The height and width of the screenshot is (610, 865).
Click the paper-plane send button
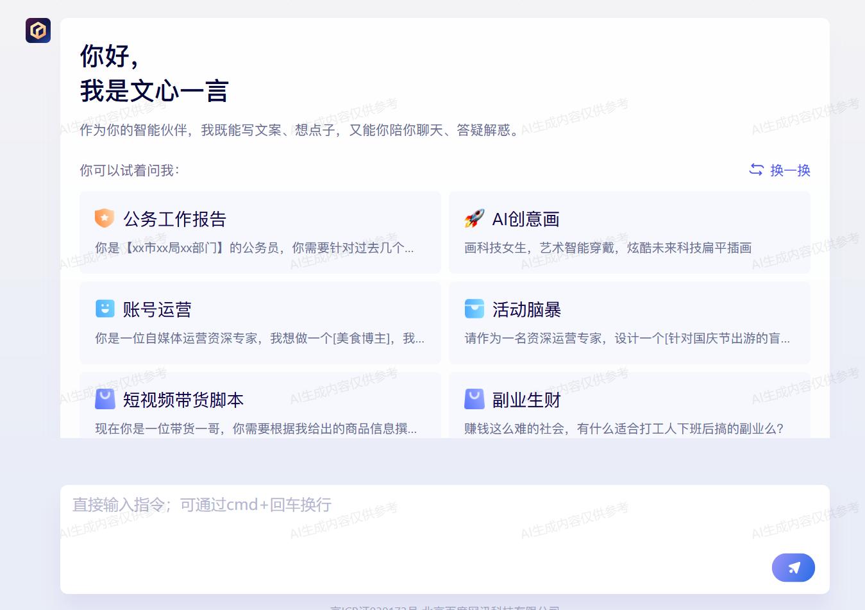pos(793,568)
